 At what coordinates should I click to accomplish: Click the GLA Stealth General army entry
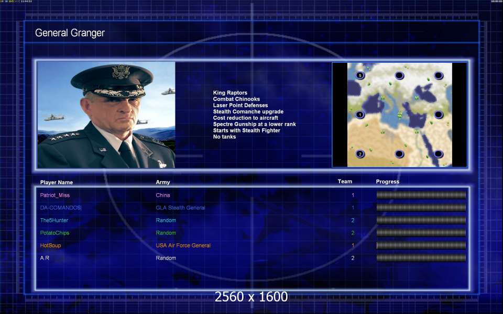click(x=180, y=208)
